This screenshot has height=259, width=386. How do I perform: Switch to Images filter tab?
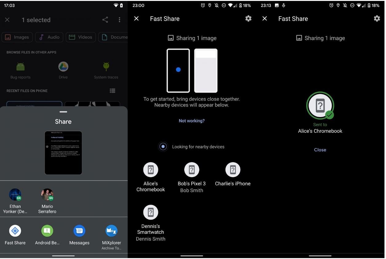pyautogui.click(x=17, y=37)
